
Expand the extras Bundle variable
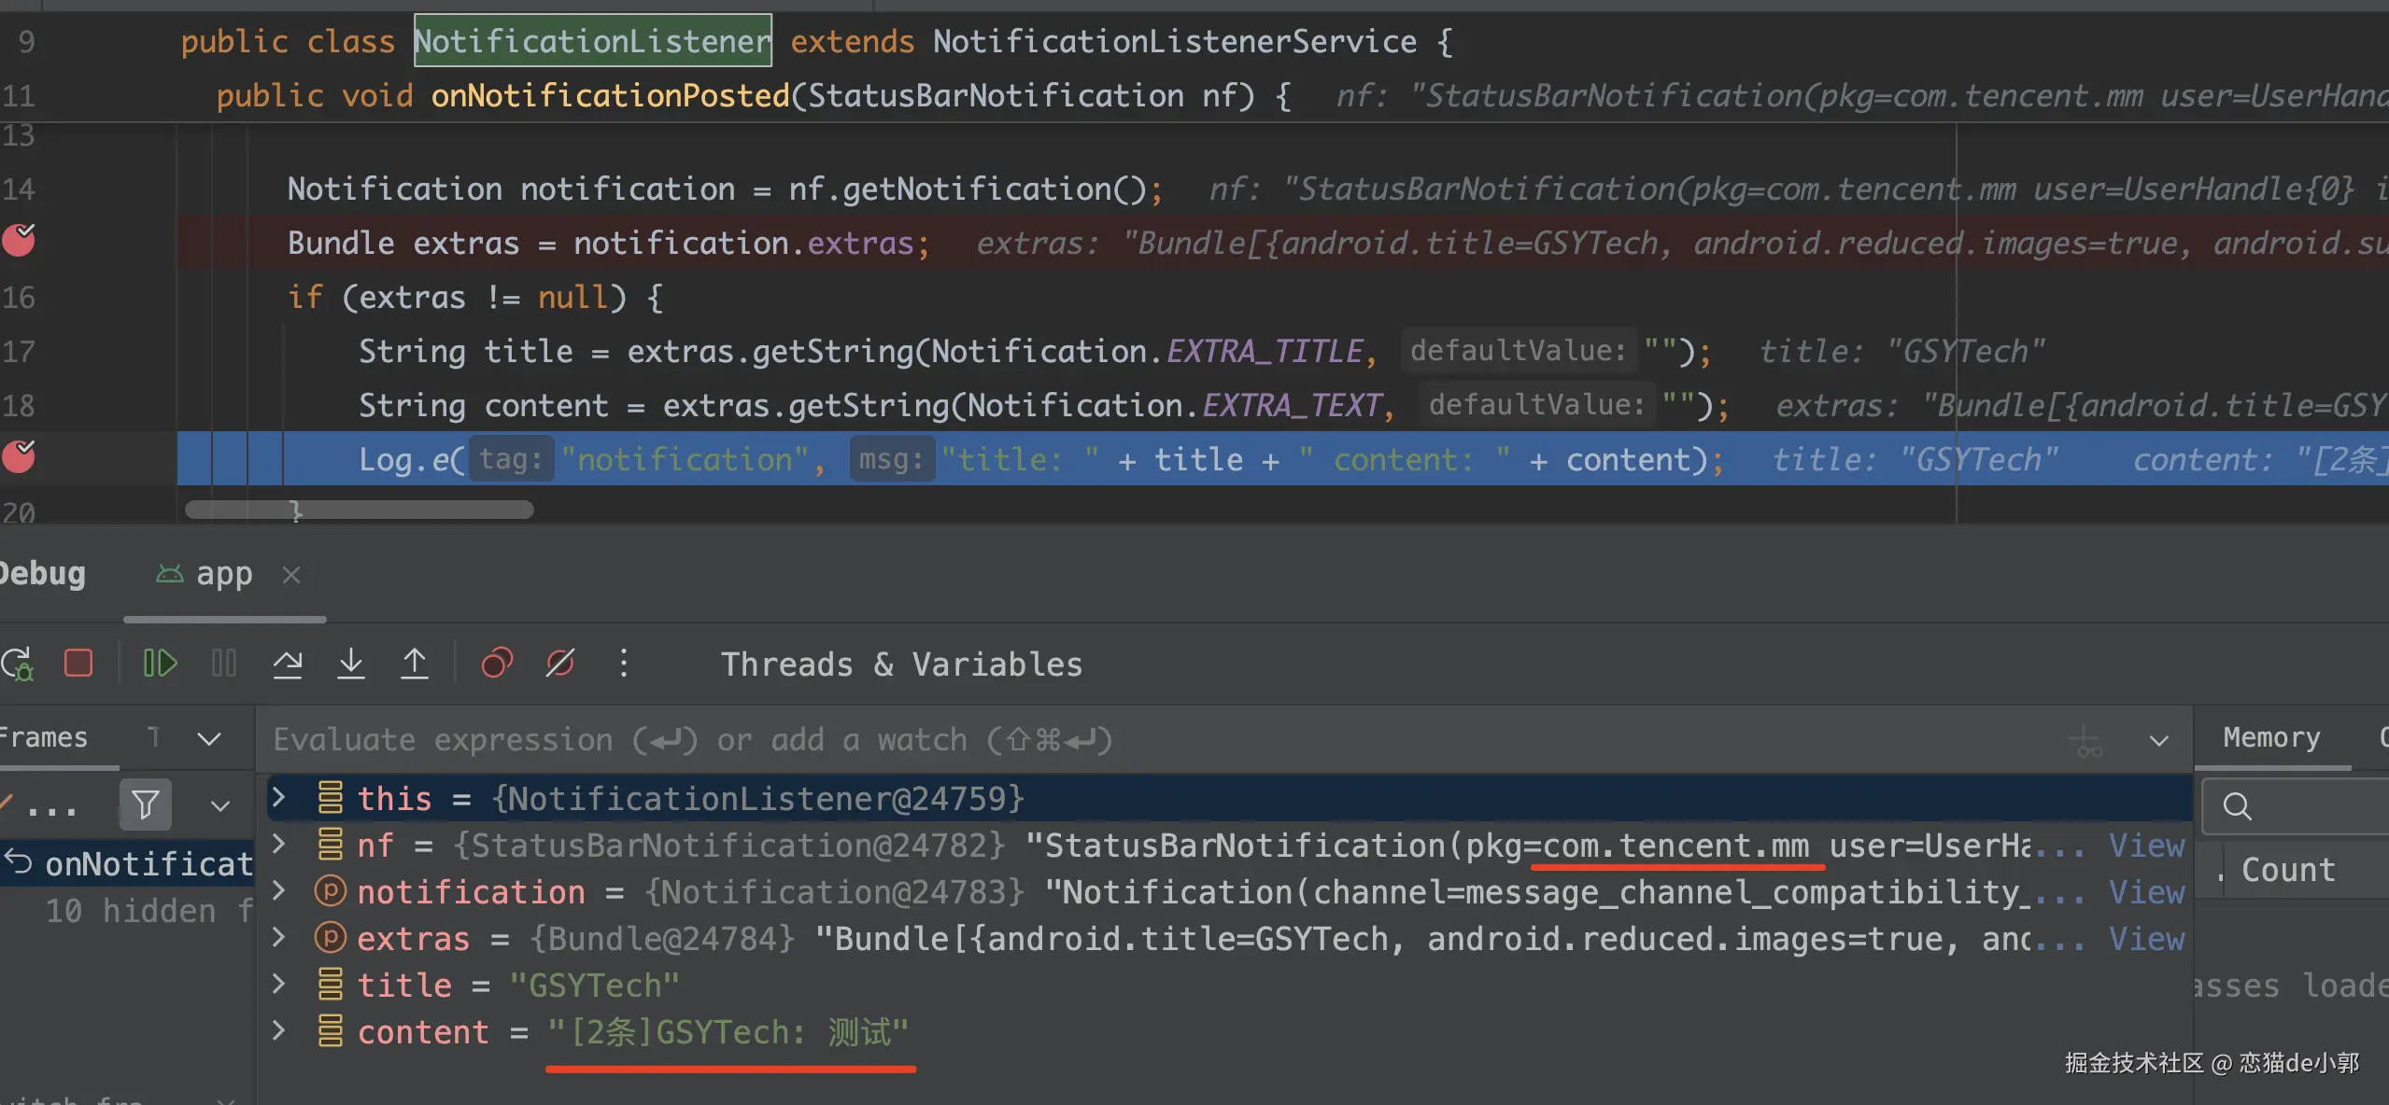[278, 937]
